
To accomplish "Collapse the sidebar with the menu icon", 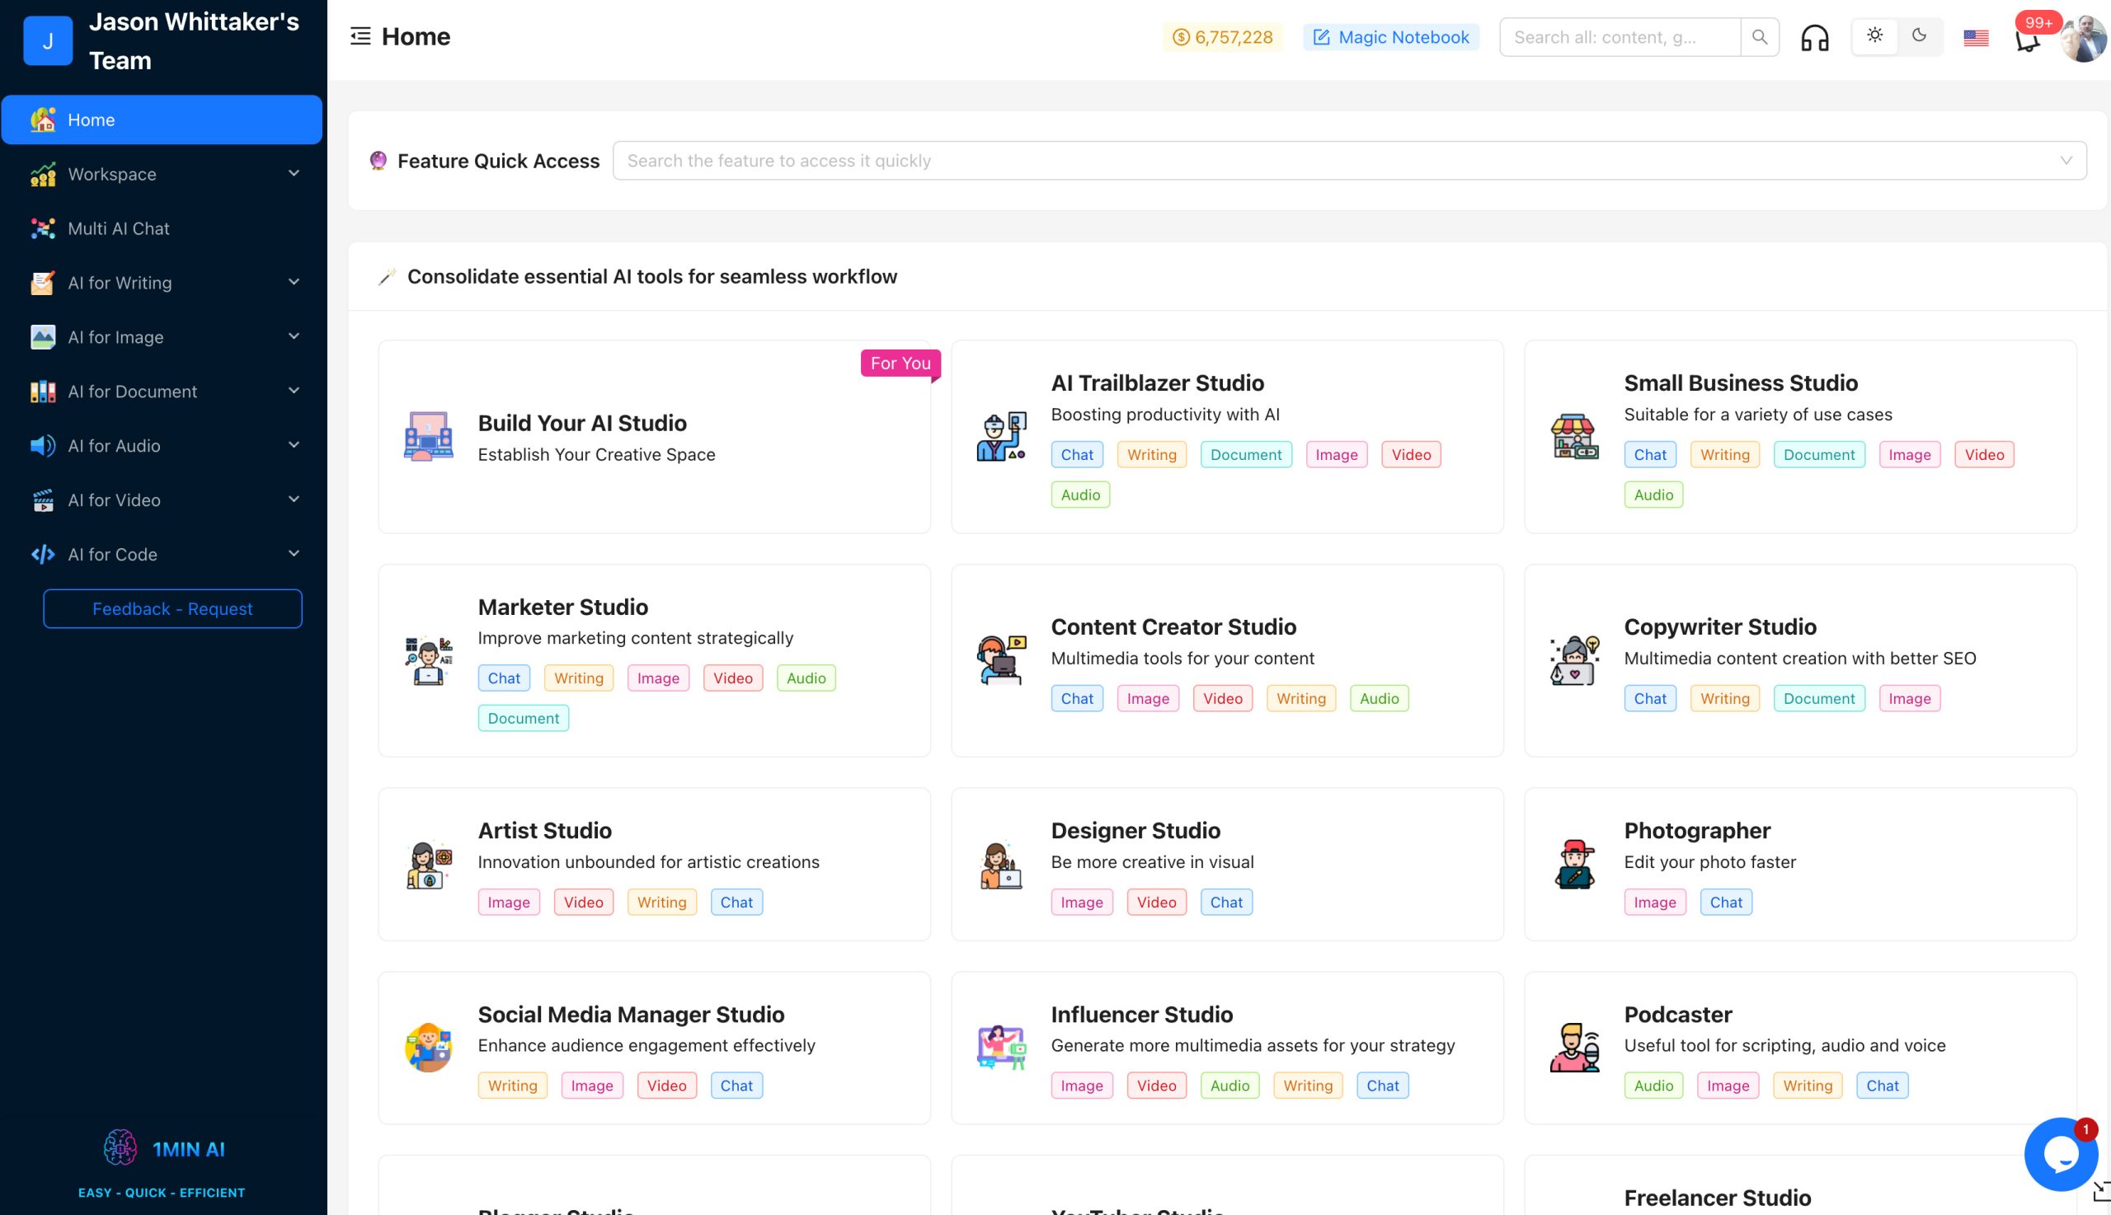I will point(360,36).
